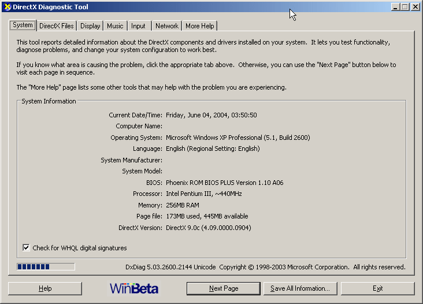Viewport: 423px width, 304px height.
Task: Switch to the System tab
Action: point(23,25)
